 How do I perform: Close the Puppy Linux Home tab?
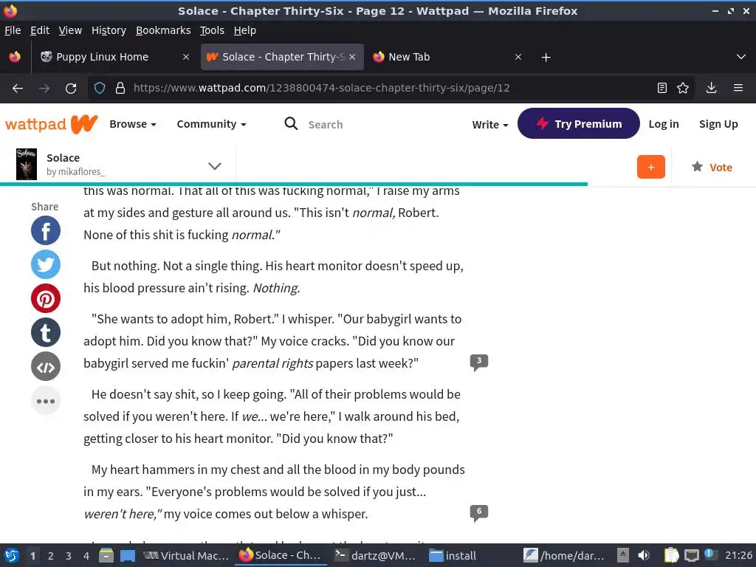pyautogui.click(x=185, y=57)
